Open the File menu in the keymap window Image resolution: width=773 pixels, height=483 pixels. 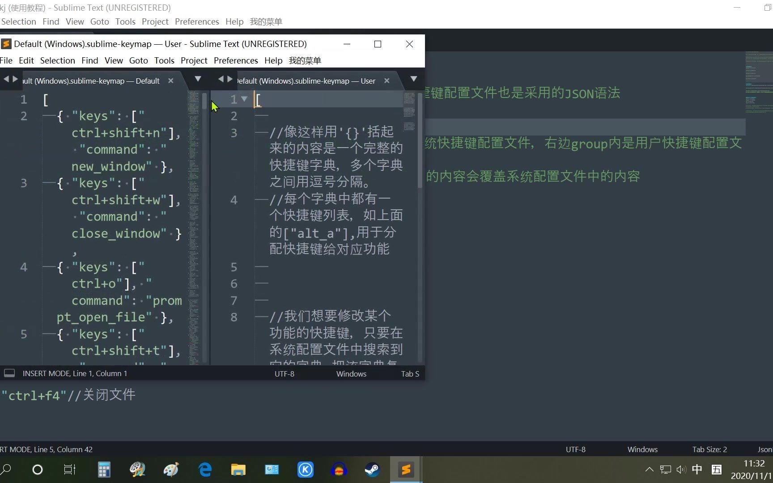[6, 60]
